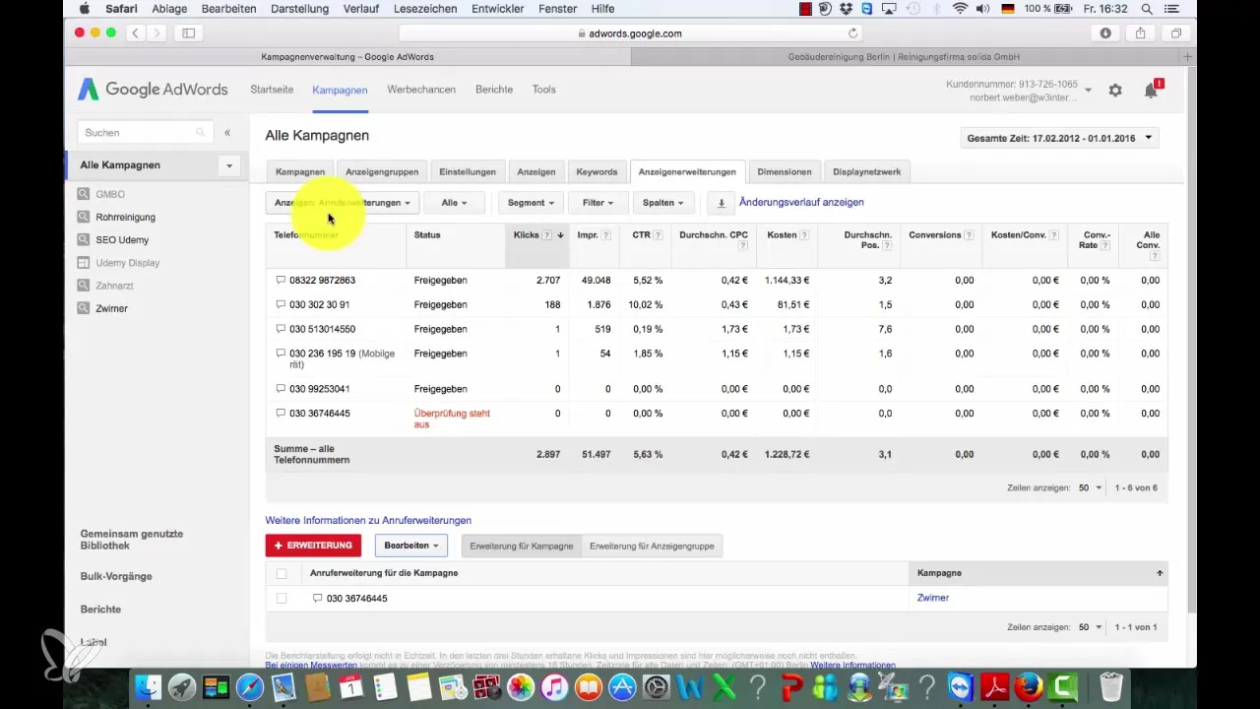Open the Anzeigen: Anruferweiterungen dropdown
The width and height of the screenshot is (1260, 709).
(343, 203)
